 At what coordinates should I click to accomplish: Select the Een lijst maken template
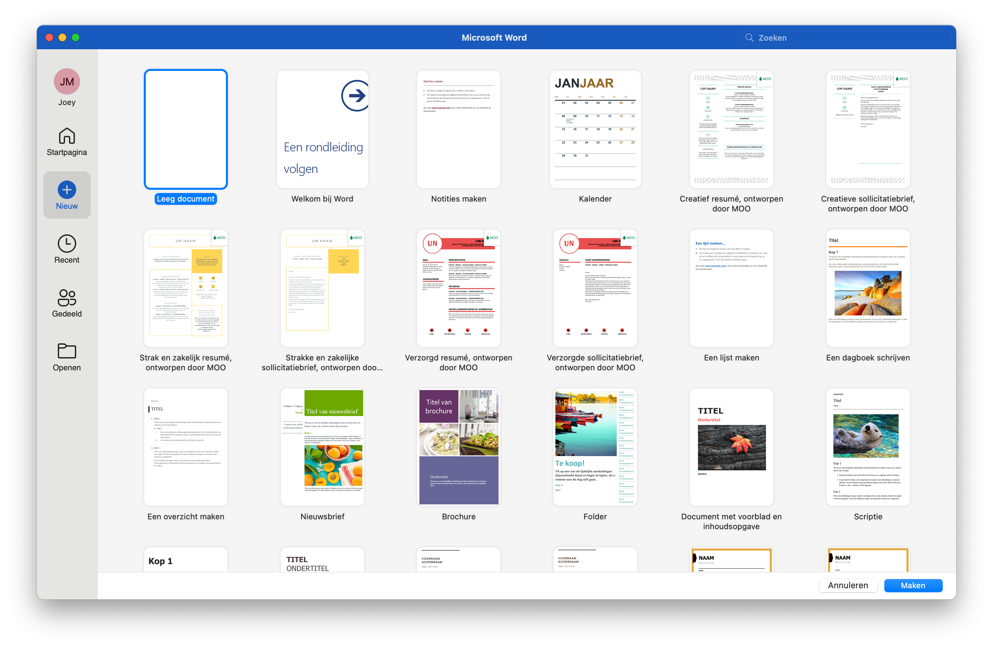pyautogui.click(x=731, y=288)
